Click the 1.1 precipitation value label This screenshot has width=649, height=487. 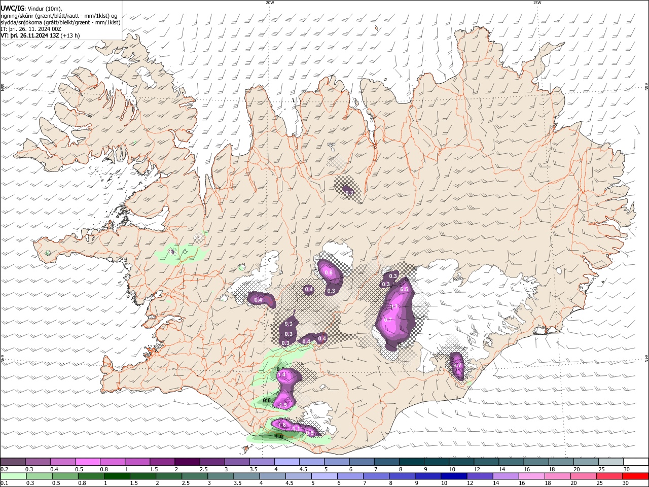click(296, 429)
